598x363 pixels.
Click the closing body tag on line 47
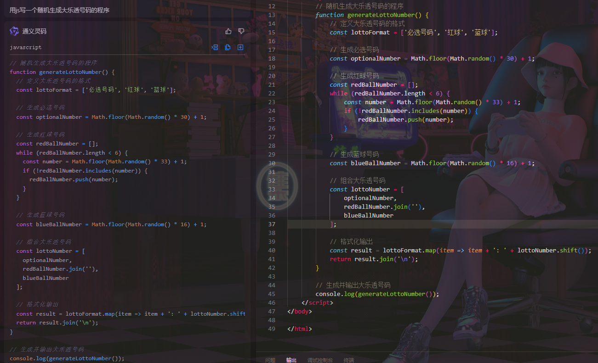coord(300,311)
